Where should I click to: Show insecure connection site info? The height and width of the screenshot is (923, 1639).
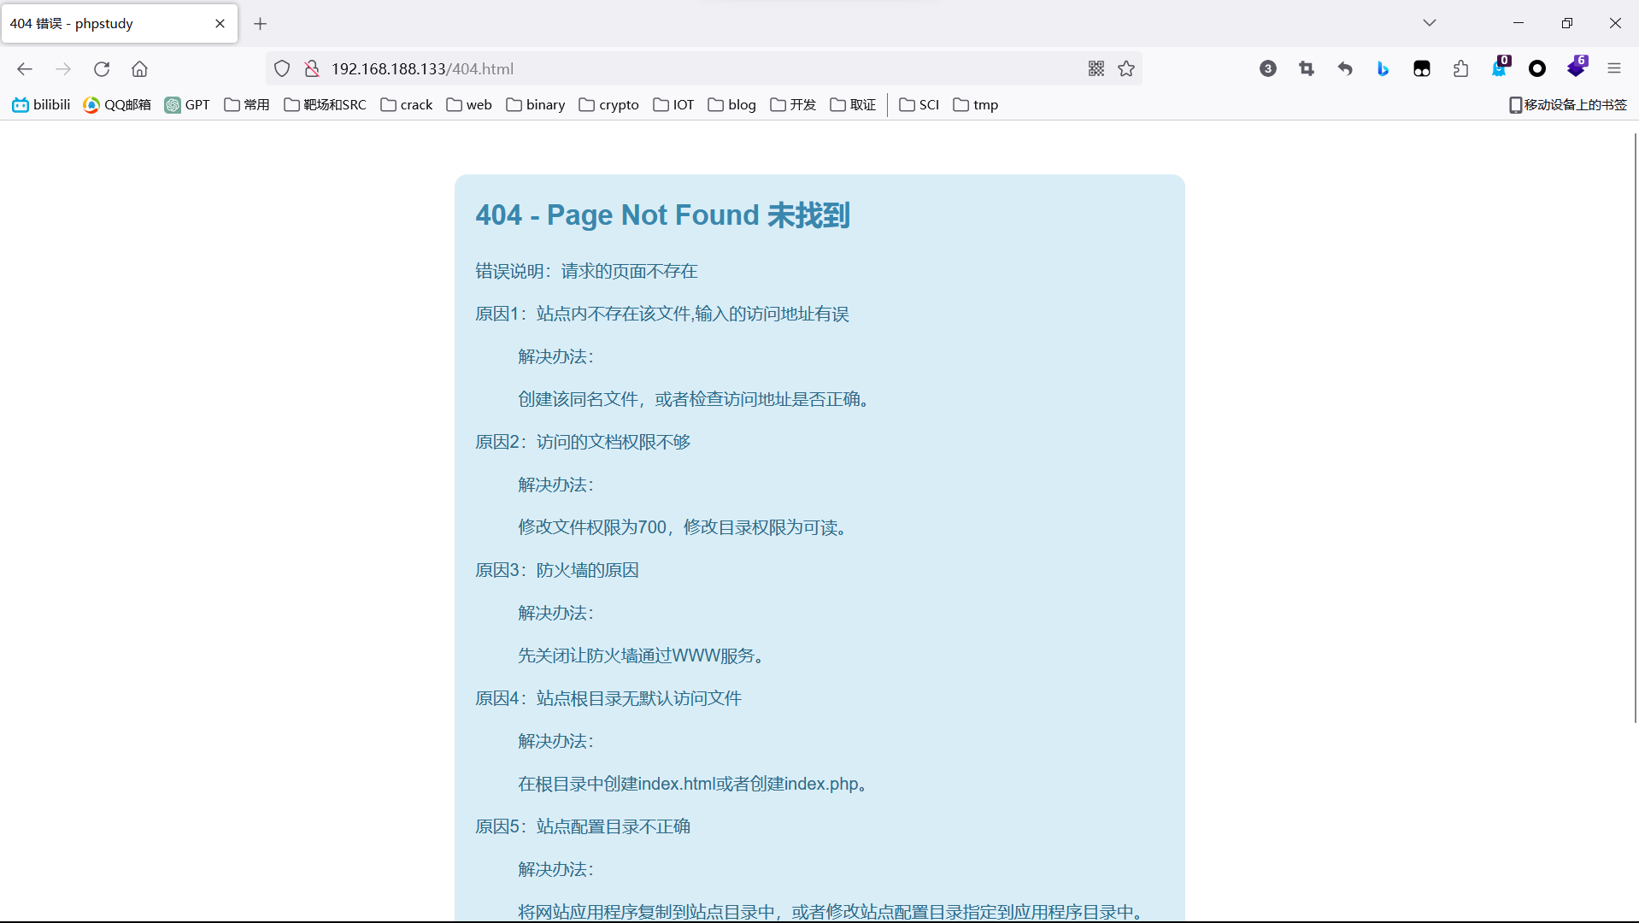312,69
